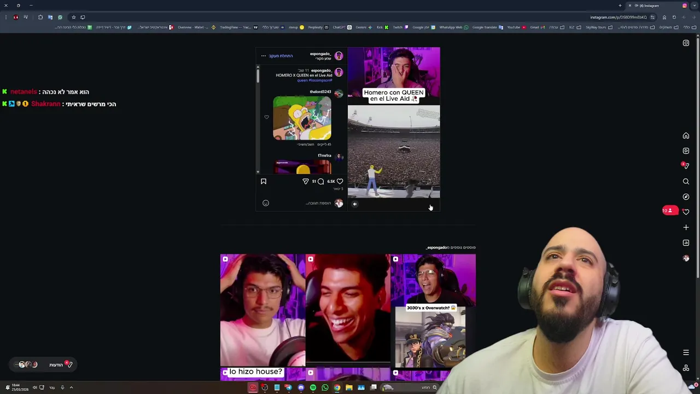700x394 pixels.
Task: Open the YouTube bookmark
Action: coord(516,27)
